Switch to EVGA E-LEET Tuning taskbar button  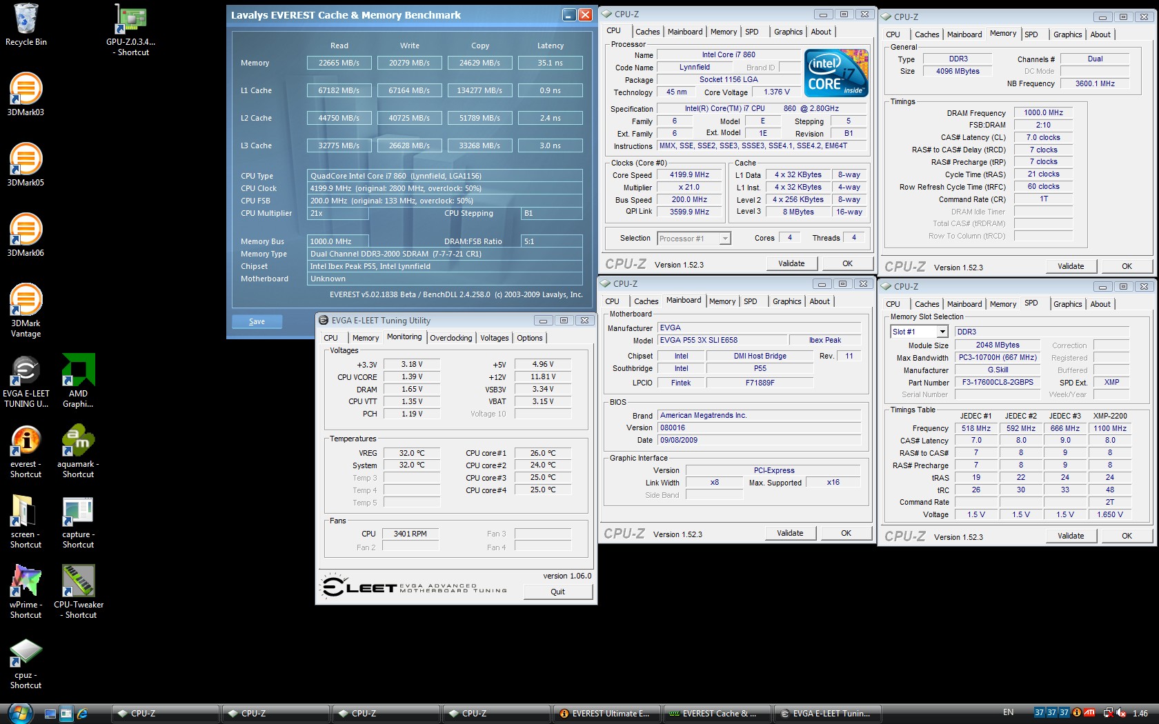[826, 714]
